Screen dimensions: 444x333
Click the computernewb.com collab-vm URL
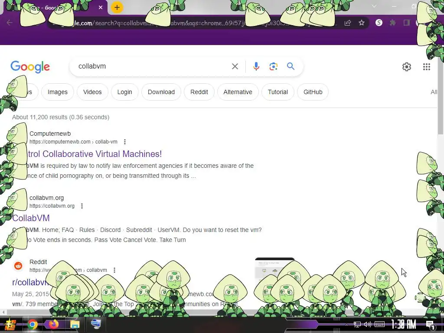(x=73, y=142)
